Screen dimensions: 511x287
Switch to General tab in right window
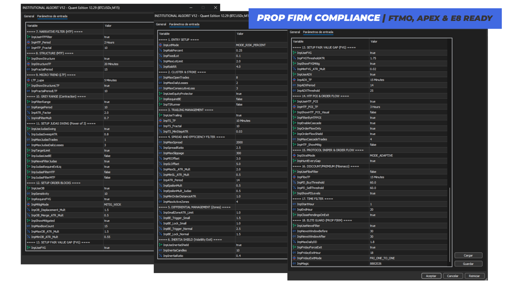(295, 32)
